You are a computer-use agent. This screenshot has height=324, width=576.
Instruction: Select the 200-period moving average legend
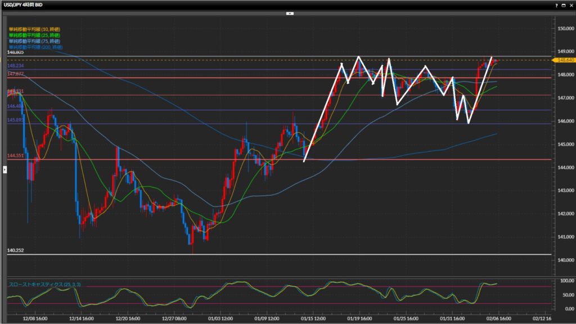pos(35,47)
